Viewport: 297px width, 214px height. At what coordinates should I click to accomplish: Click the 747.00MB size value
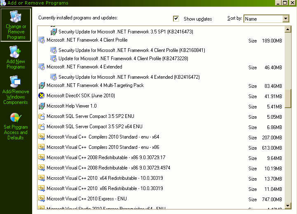(x=272, y=200)
